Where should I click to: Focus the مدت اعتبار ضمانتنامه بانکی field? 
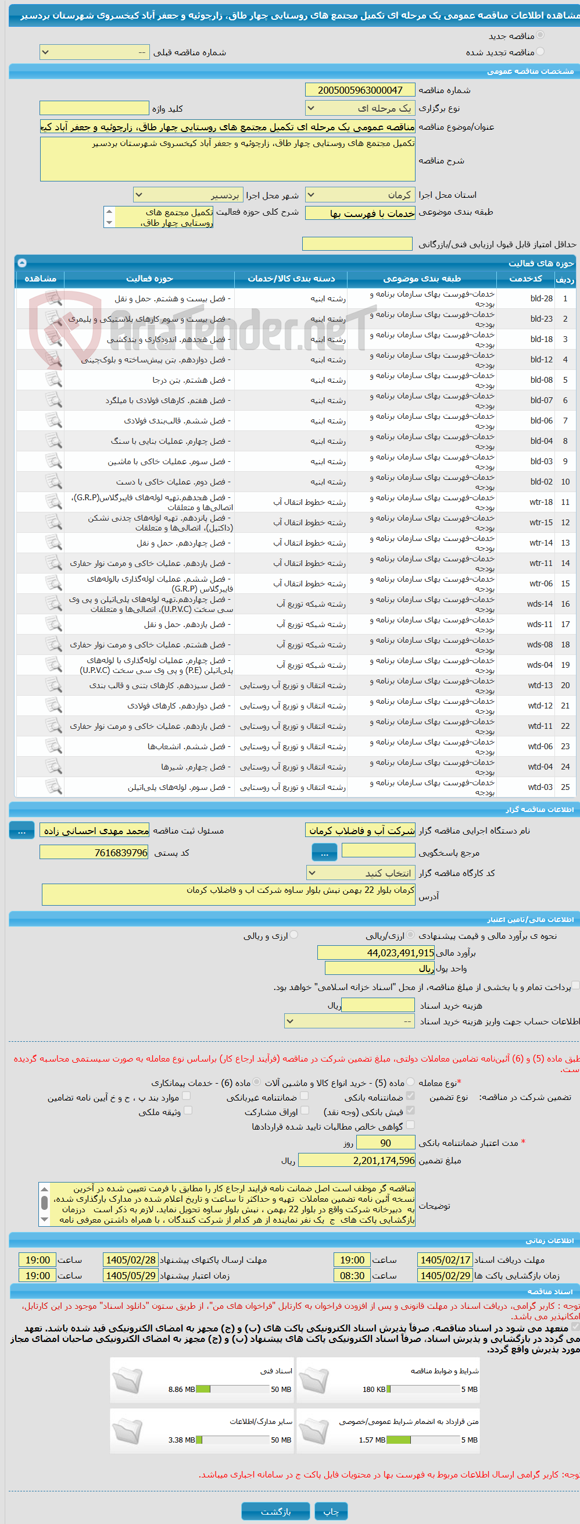pos(385,1143)
